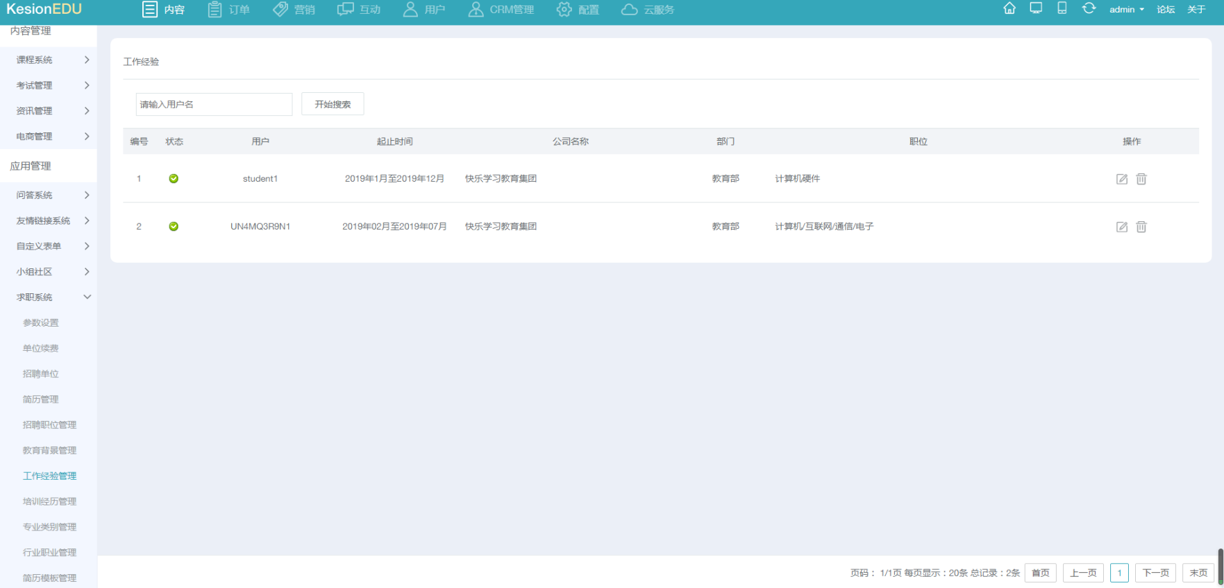Open the CRM管理 top menu

[x=501, y=10]
